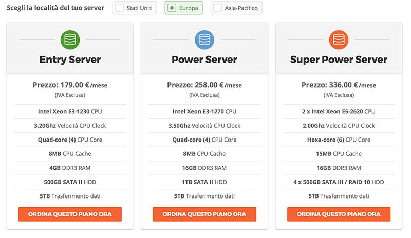Click the blue Power Server database icon
Image resolution: width=411 pixels, height=238 pixels.
pos(204,40)
